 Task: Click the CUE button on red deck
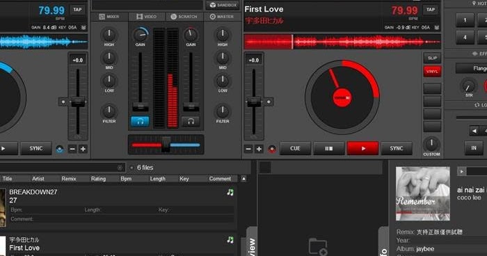coord(295,148)
